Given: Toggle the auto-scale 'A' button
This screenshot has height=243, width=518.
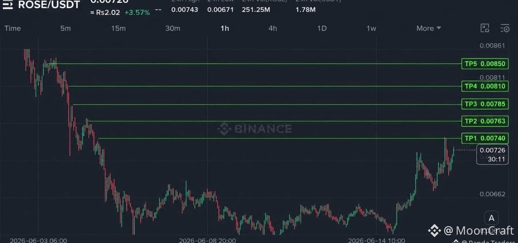Looking at the screenshot, I should (x=491, y=218).
